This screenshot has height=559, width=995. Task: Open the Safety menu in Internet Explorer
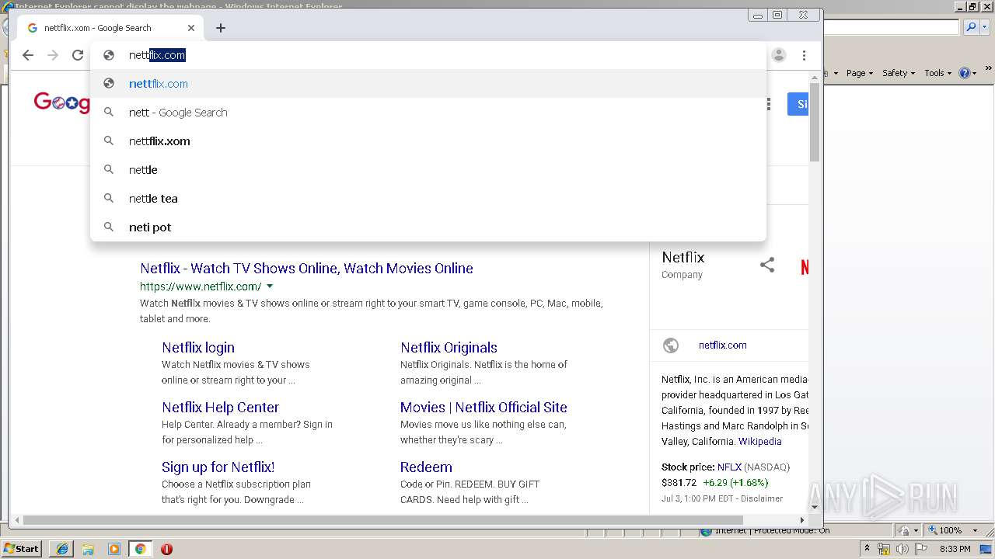point(899,73)
